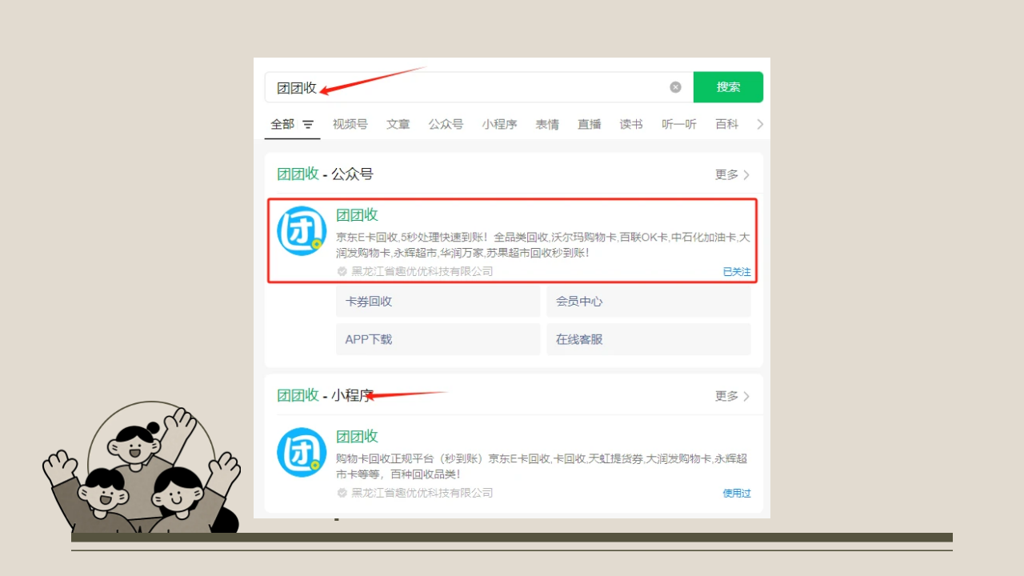Click 黑龙江省趣优优科技有限公司 under 公众号 result
Viewport: 1024px width, 576px height.
tap(422, 271)
